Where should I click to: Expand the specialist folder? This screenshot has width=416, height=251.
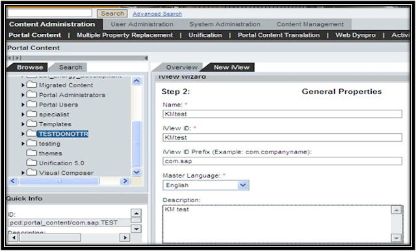23,114
